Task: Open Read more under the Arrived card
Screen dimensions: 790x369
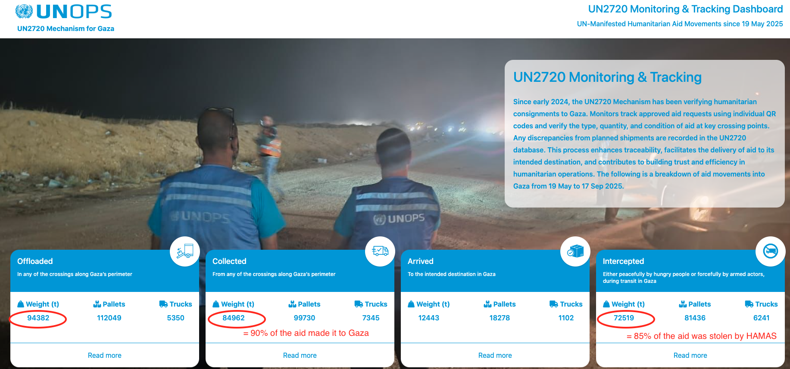Action: tap(495, 355)
